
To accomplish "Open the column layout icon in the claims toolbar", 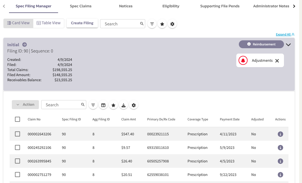I will (103, 105).
